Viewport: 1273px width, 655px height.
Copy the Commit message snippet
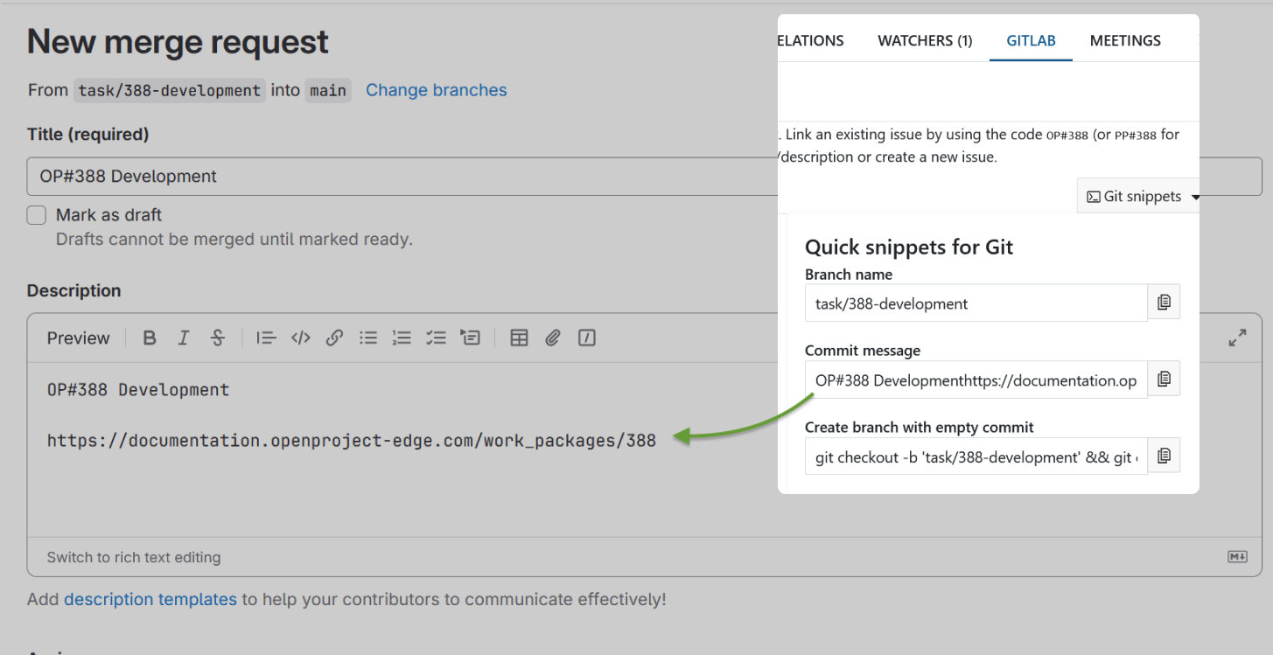tap(1164, 380)
